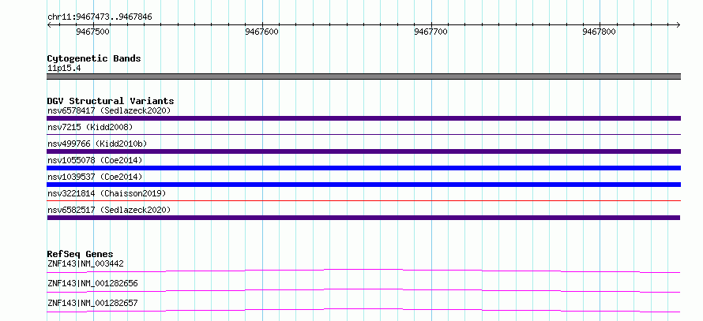Click the 9467700 ruler position label

point(430,32)
